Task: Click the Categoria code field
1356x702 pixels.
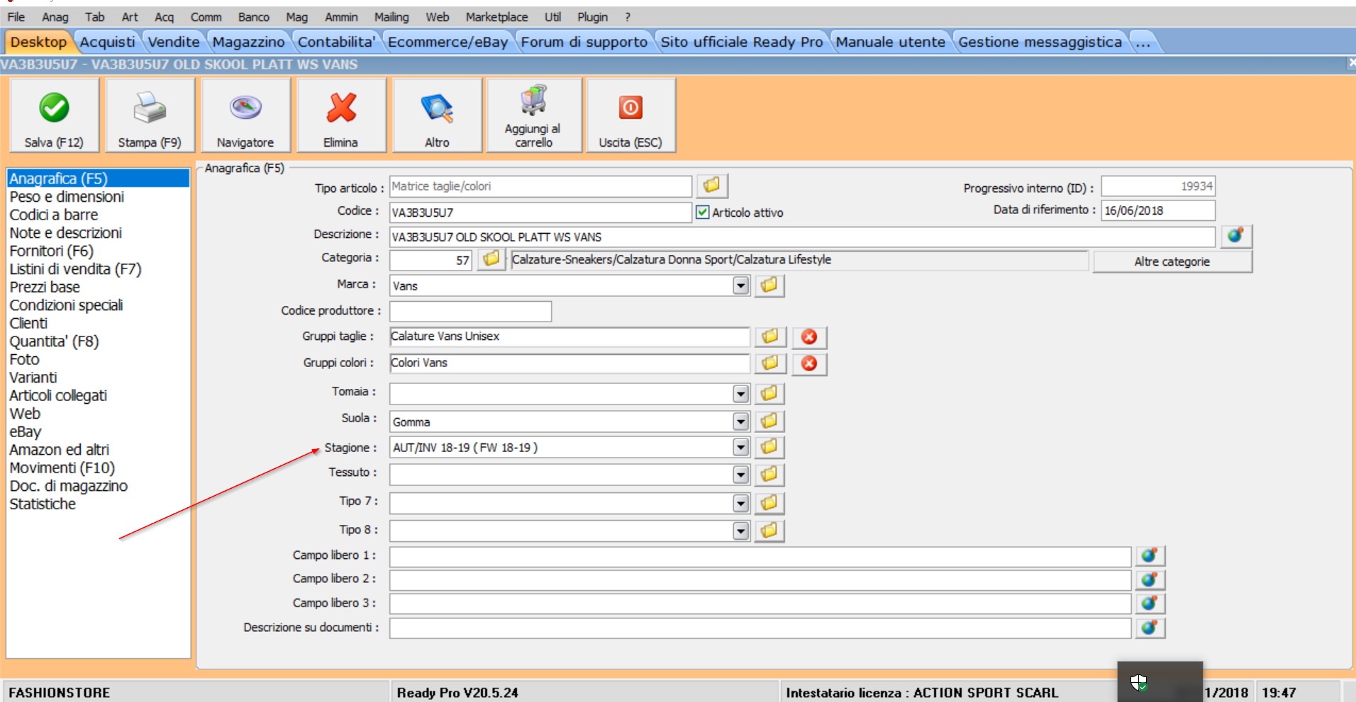Action: click(430, 260)
